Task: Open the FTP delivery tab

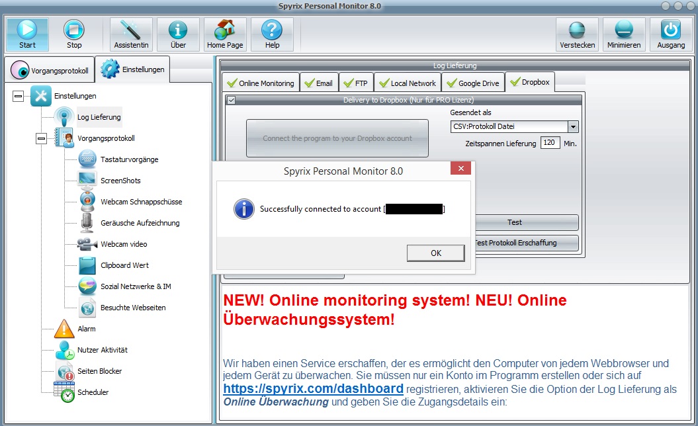Action: tap(356, 83)
